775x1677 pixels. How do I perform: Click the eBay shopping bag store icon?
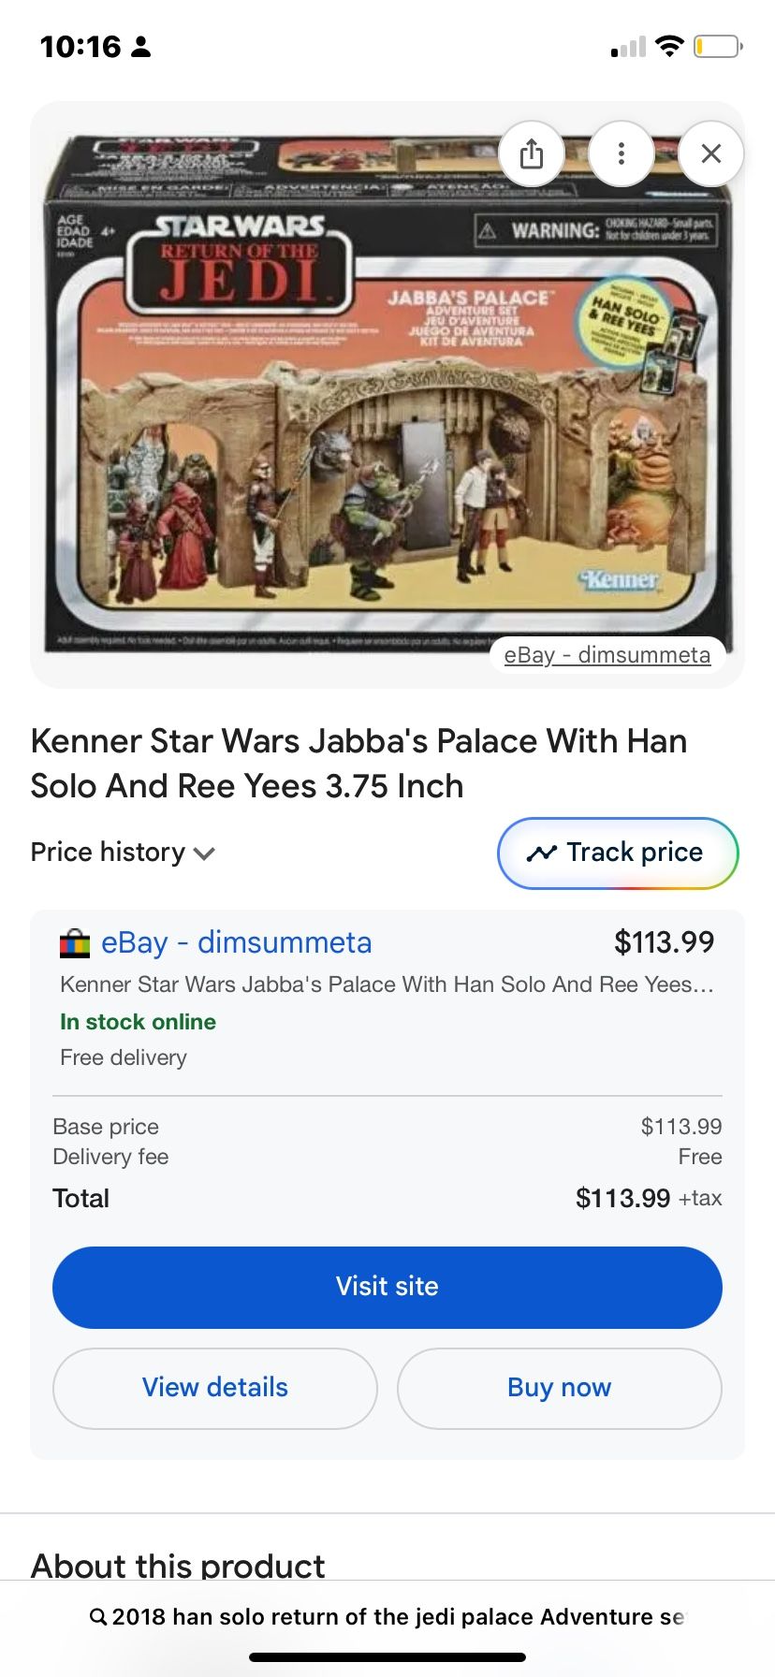click(75, 943)
